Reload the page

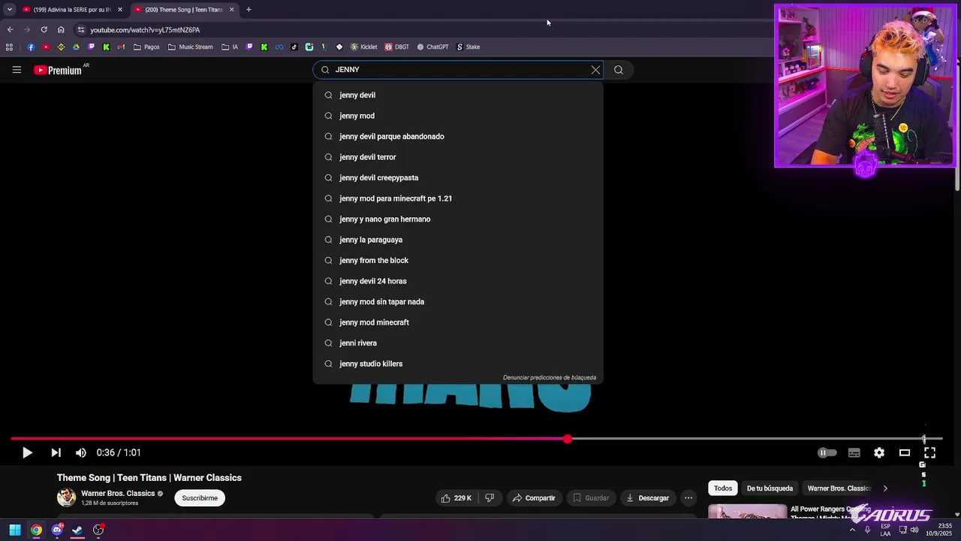[x=44, y=30]
